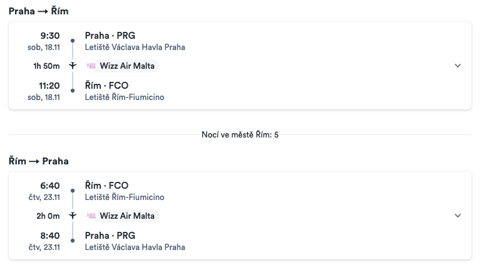Click the 6:40 departure time

click(49, 186)
